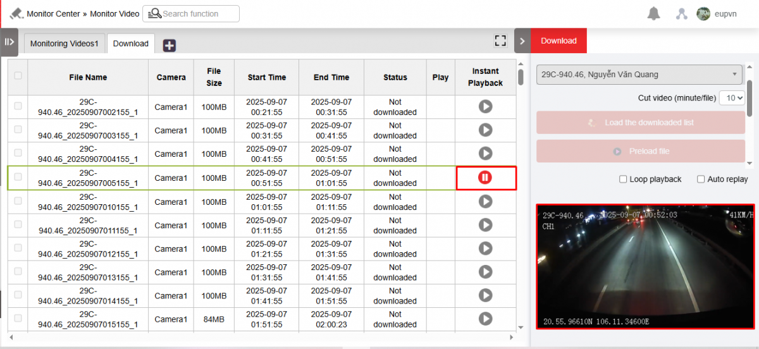
Task: Click the Play column header
Action: 440,77
